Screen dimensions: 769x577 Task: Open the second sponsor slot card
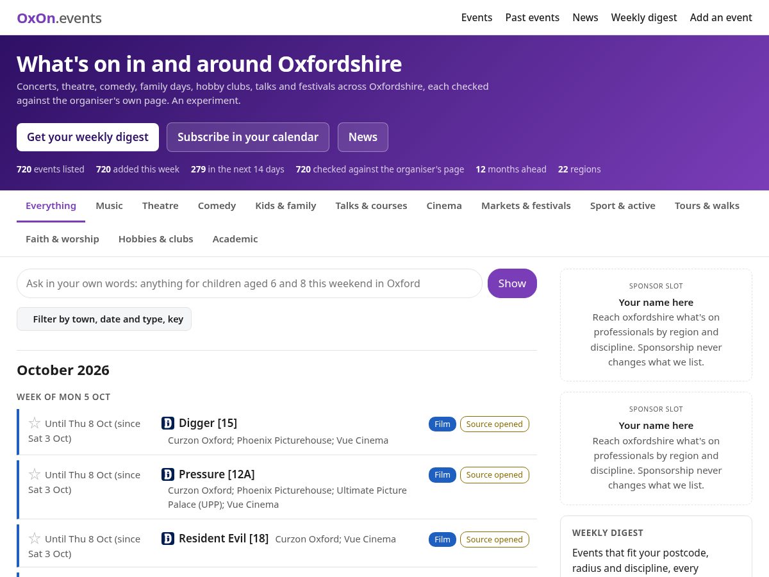(656, 448)
